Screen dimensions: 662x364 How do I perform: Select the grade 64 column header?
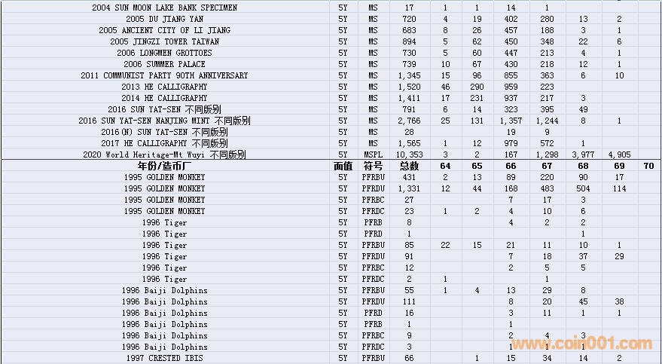point(445,166)
